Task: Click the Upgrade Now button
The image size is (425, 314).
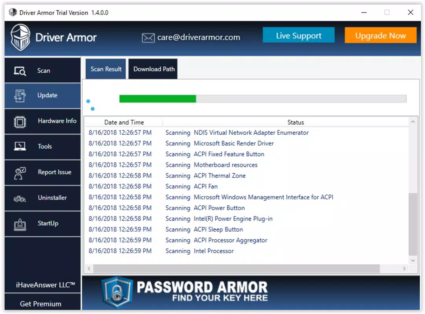Action: pyautogui.click(x=380, y=35)
